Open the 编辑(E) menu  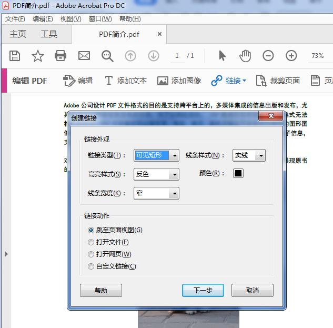43,19
